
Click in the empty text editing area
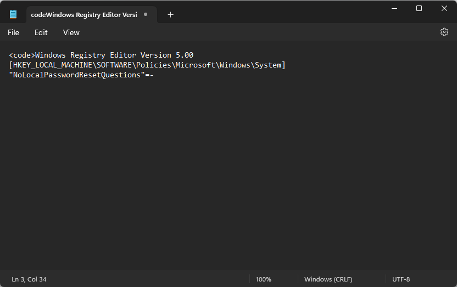click(x=228, y=175)
